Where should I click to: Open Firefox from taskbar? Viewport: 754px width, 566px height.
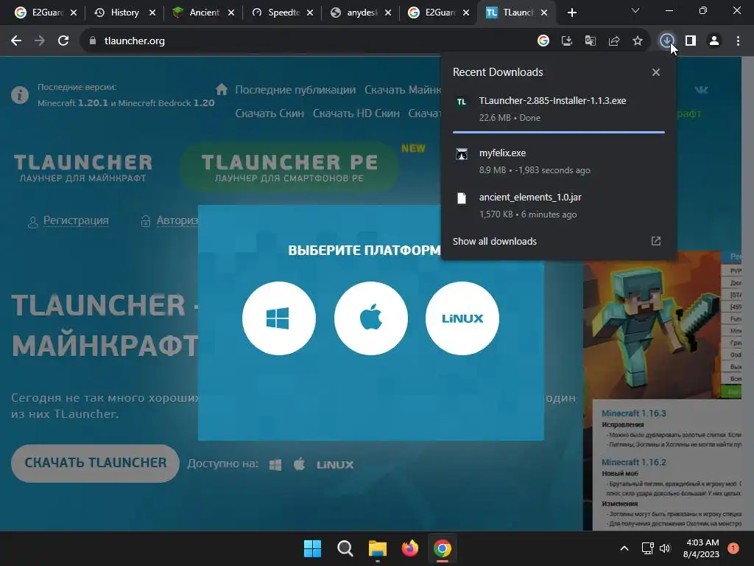409,548
